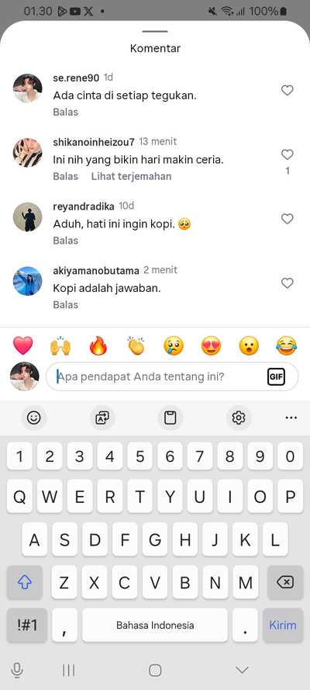
Task: Switch to symbols with the !#1 key
Action: [27, 626]
